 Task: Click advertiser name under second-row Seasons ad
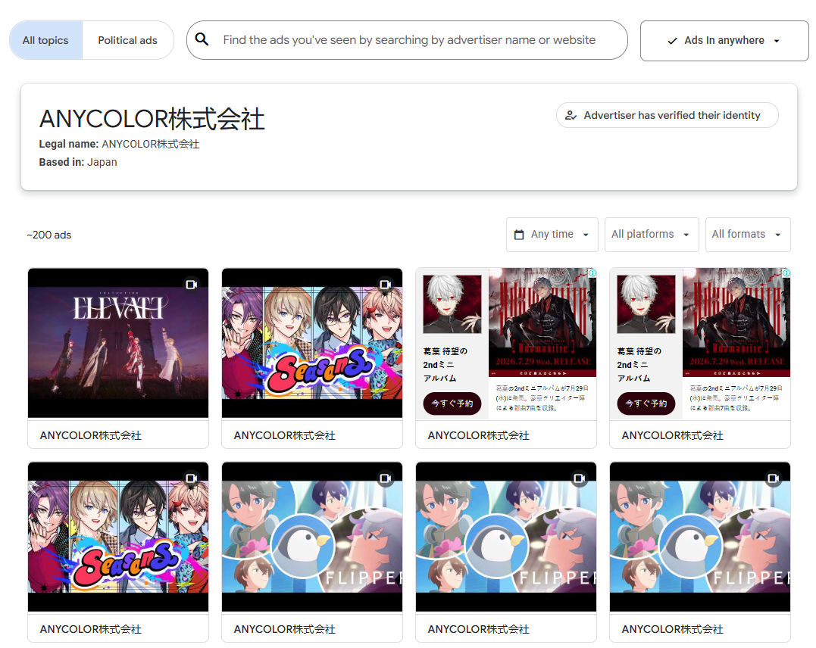click(91, 629)
